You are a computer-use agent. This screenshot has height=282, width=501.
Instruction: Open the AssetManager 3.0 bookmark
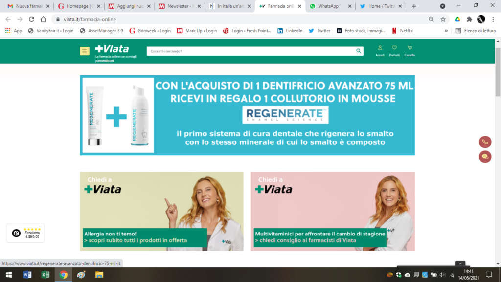click(x=102, y=31)
